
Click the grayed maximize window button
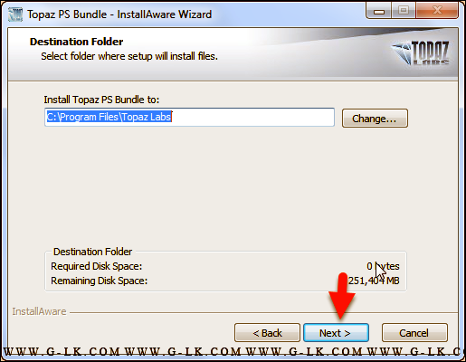(x=404, y=11)
